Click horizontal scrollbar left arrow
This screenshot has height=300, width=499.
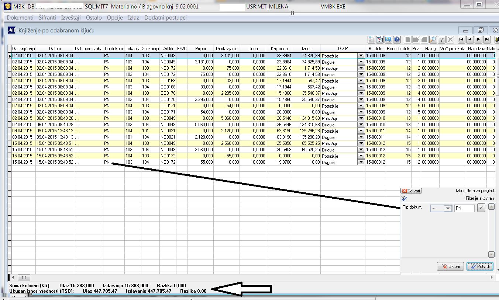(x=13, y=278)
